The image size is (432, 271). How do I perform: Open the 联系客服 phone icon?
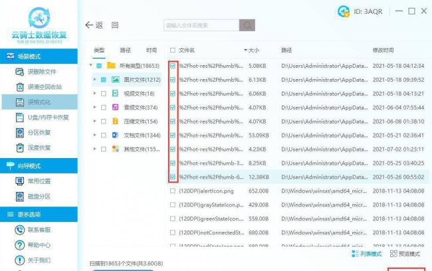[20, 230]
